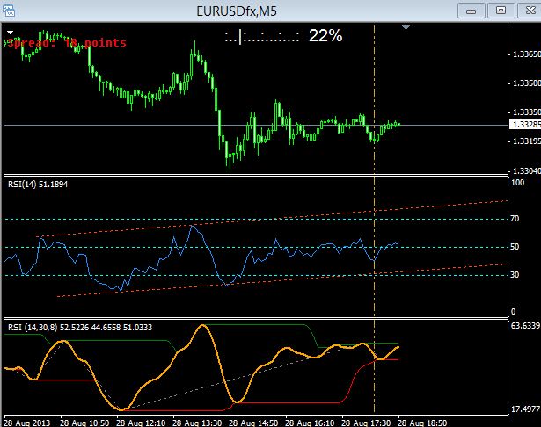The image size is (541, 427).
Task: Click the yellow dashed vertical line in price chart
Action: 375,99
